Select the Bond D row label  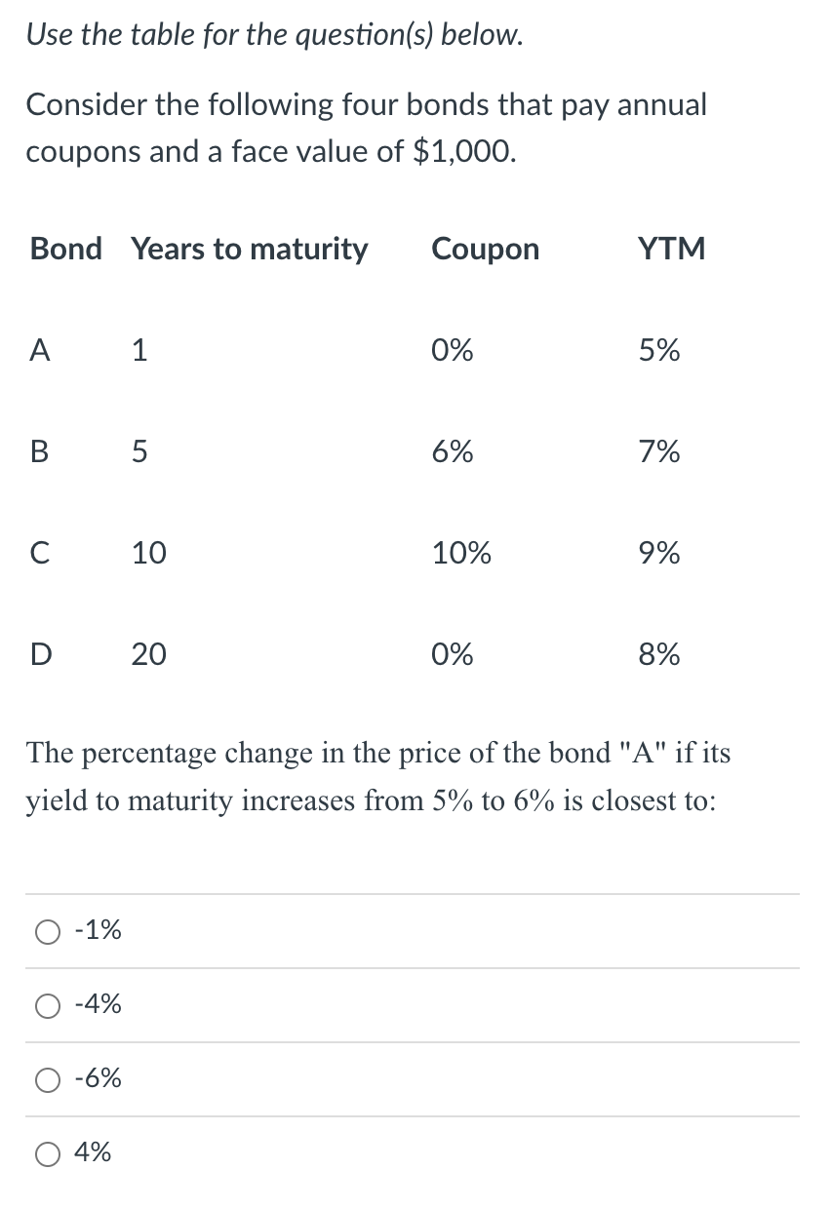pyautogui.click(x=40, y=654)
